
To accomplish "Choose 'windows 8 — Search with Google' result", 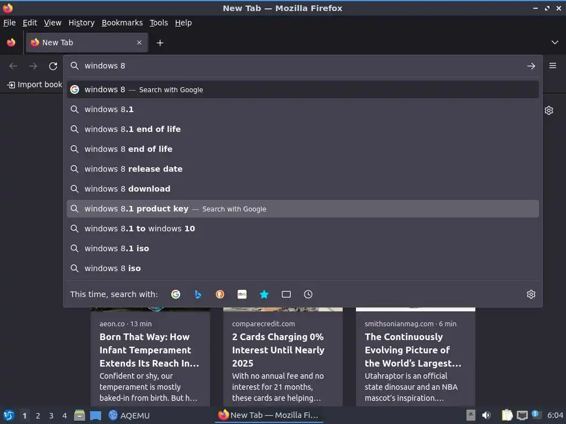I will (303, 89).
